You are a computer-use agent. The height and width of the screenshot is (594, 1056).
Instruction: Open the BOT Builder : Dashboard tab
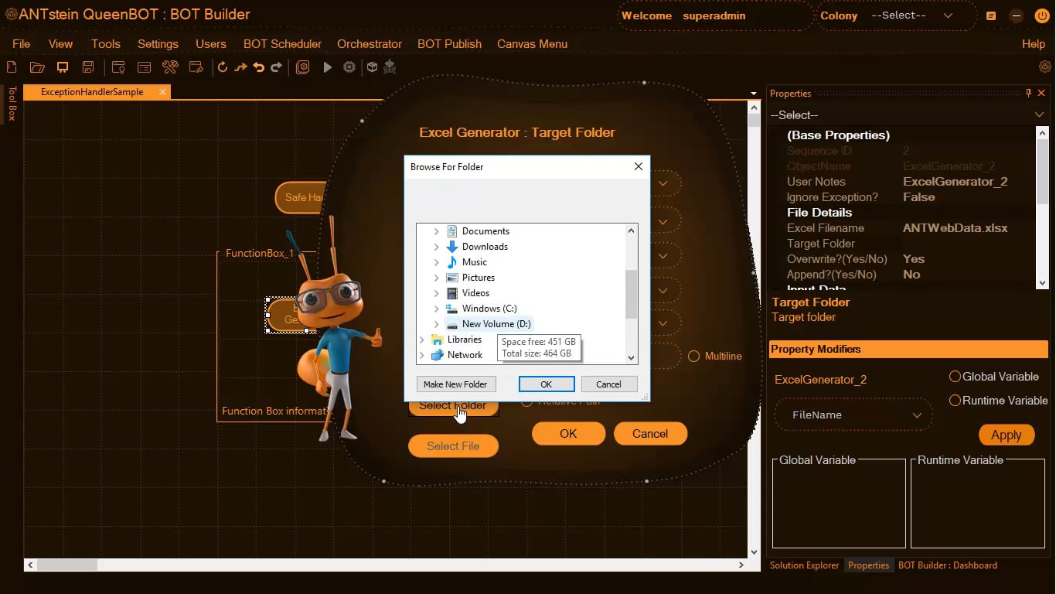[948, 565]
